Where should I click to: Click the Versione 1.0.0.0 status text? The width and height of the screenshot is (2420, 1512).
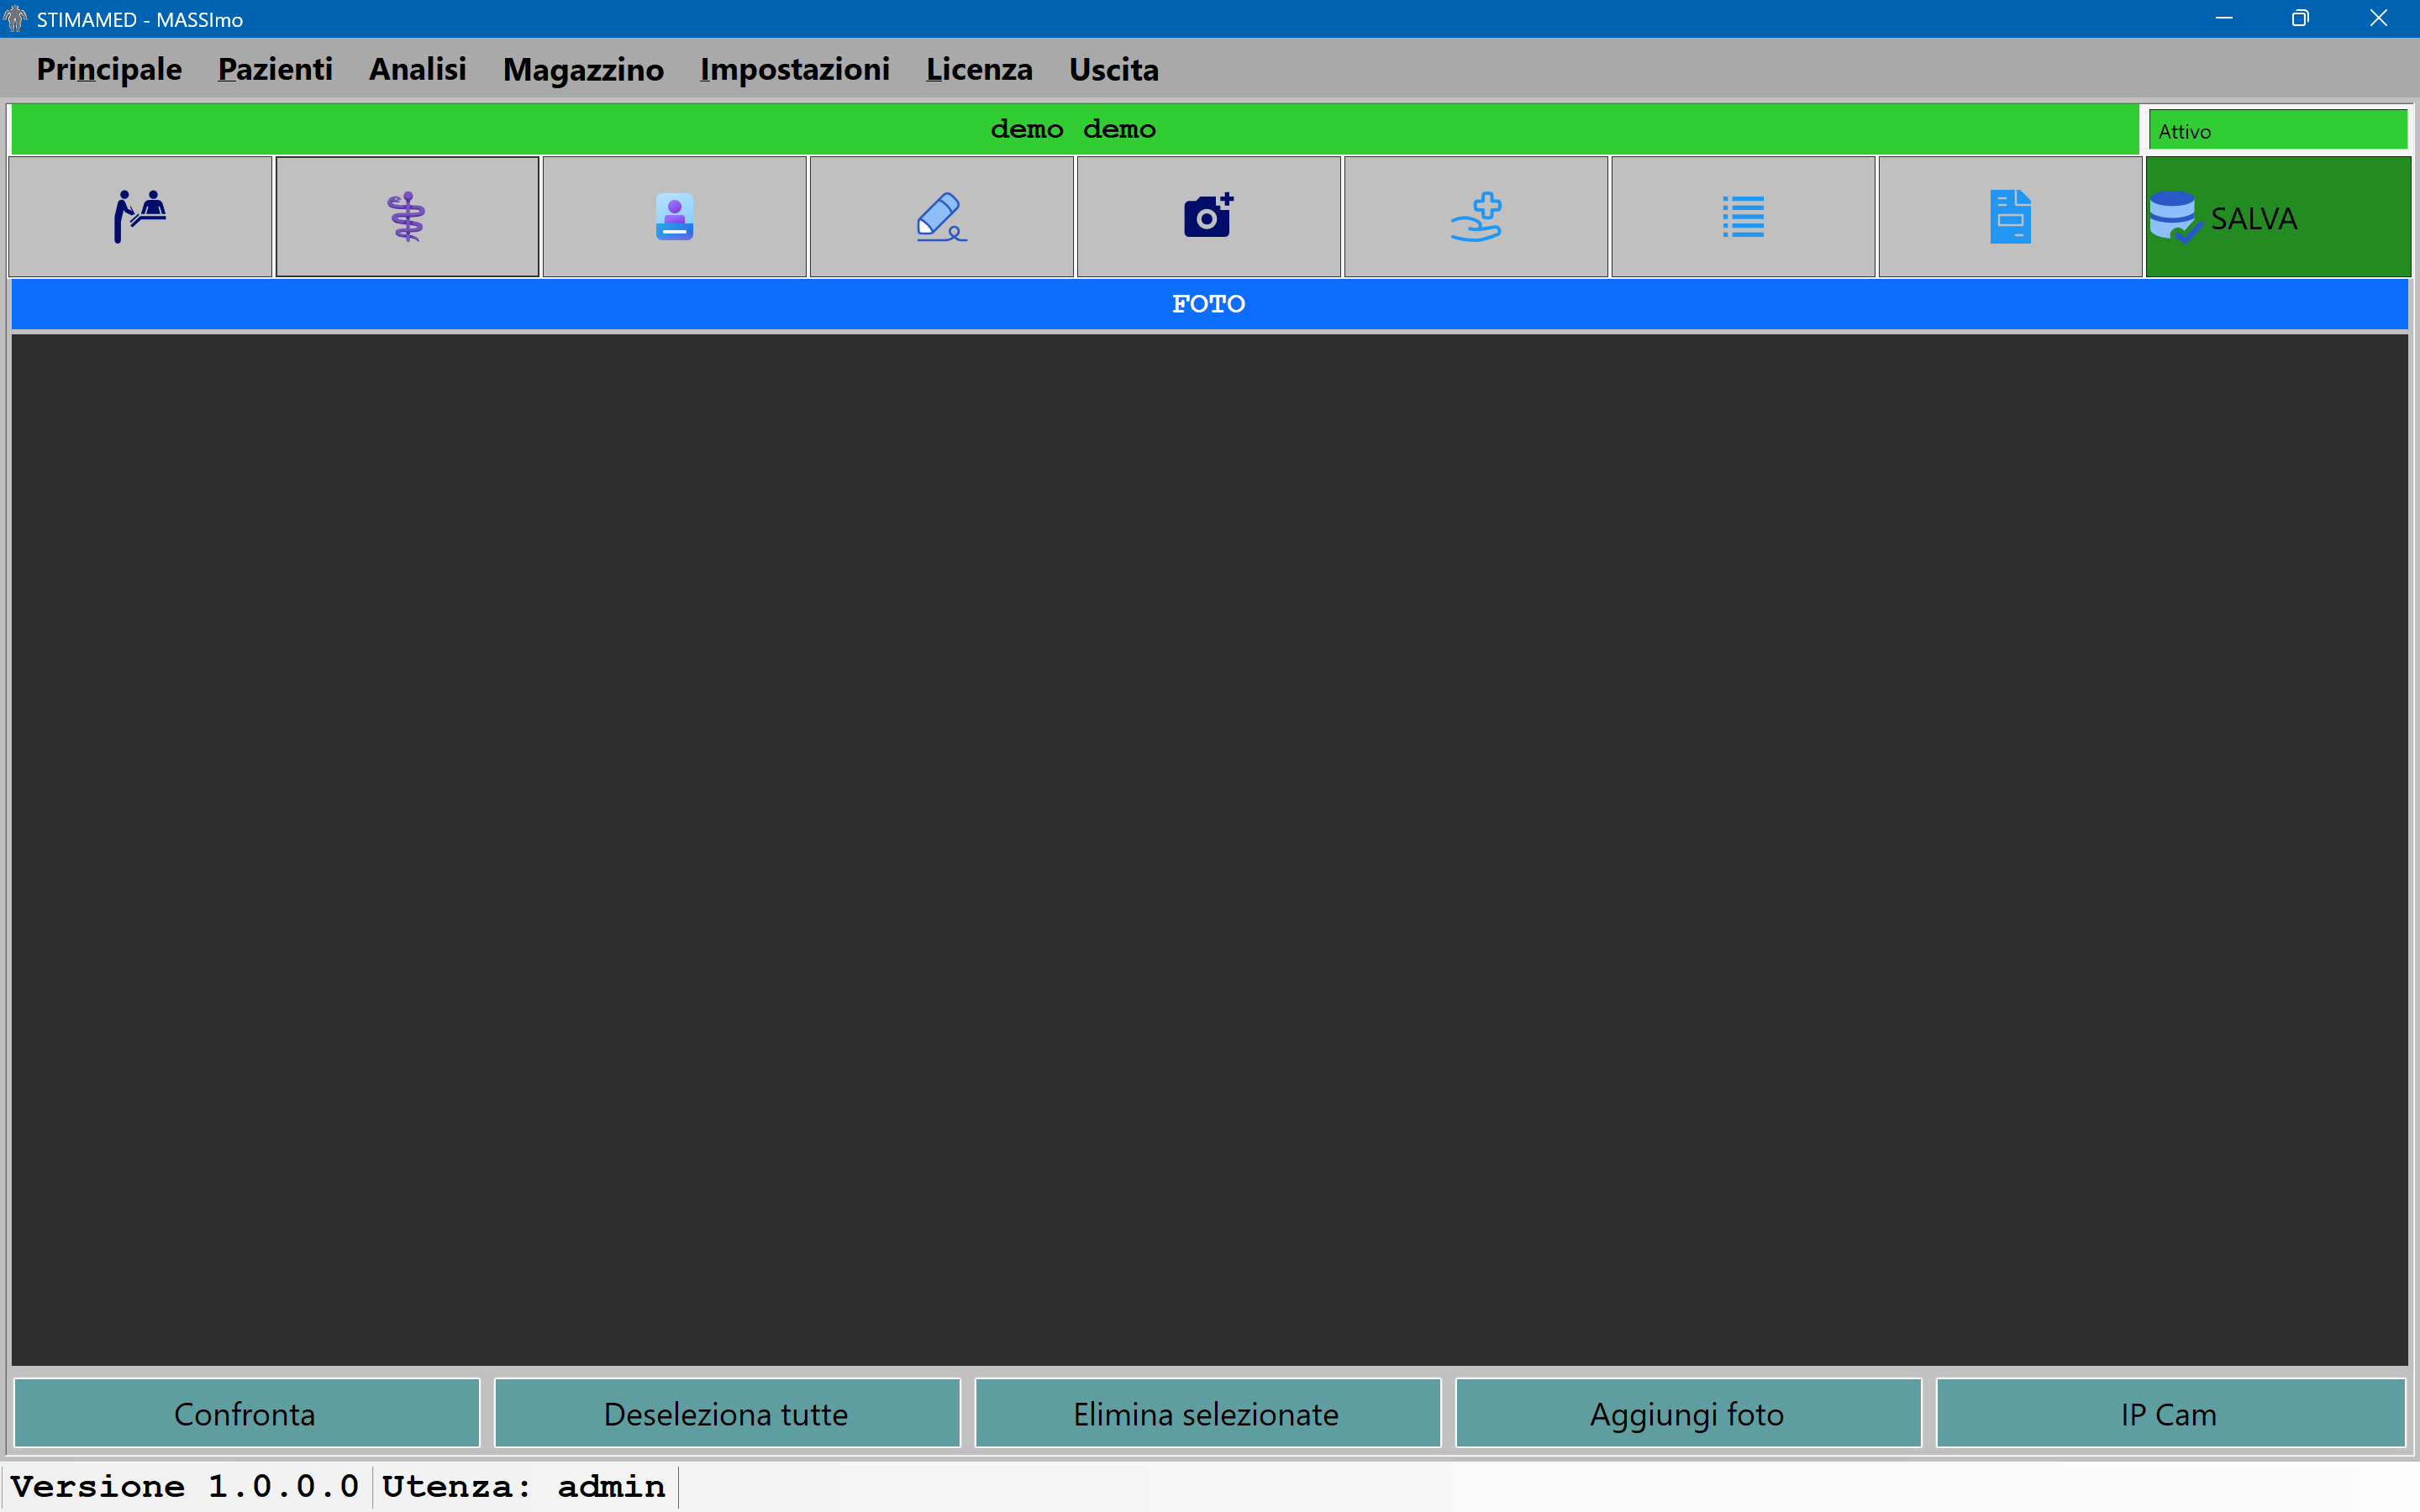coord(185,1486)
